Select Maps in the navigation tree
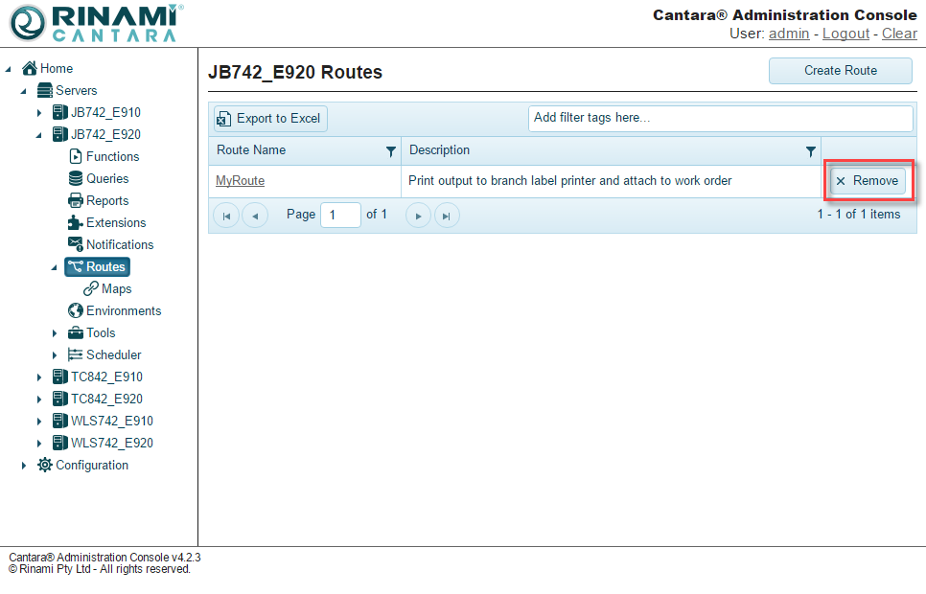This screenshot has height=594, width=926. [x=116, y=288]
